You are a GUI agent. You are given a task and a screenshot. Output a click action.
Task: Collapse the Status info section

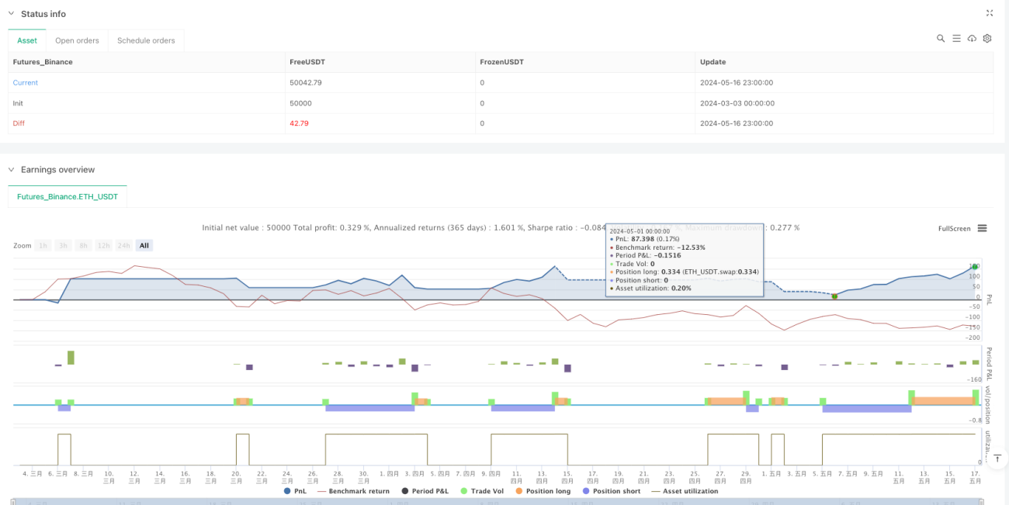pos(12,14)
